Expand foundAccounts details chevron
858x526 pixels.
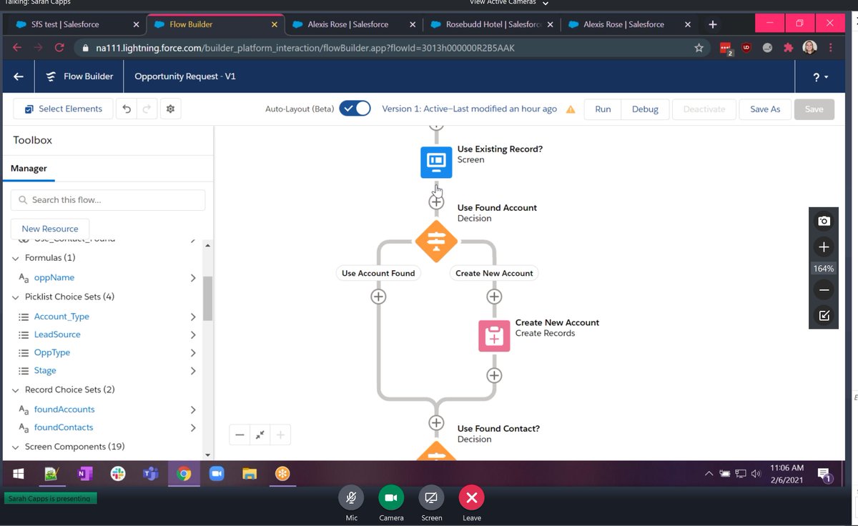tap(193, 410)
